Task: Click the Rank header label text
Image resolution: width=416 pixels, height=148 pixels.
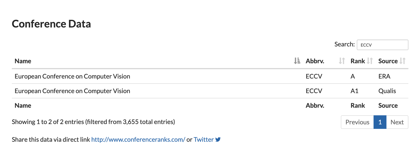Action: click(358, 61)
